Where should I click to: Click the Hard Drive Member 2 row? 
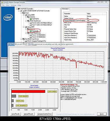(85, 38)
